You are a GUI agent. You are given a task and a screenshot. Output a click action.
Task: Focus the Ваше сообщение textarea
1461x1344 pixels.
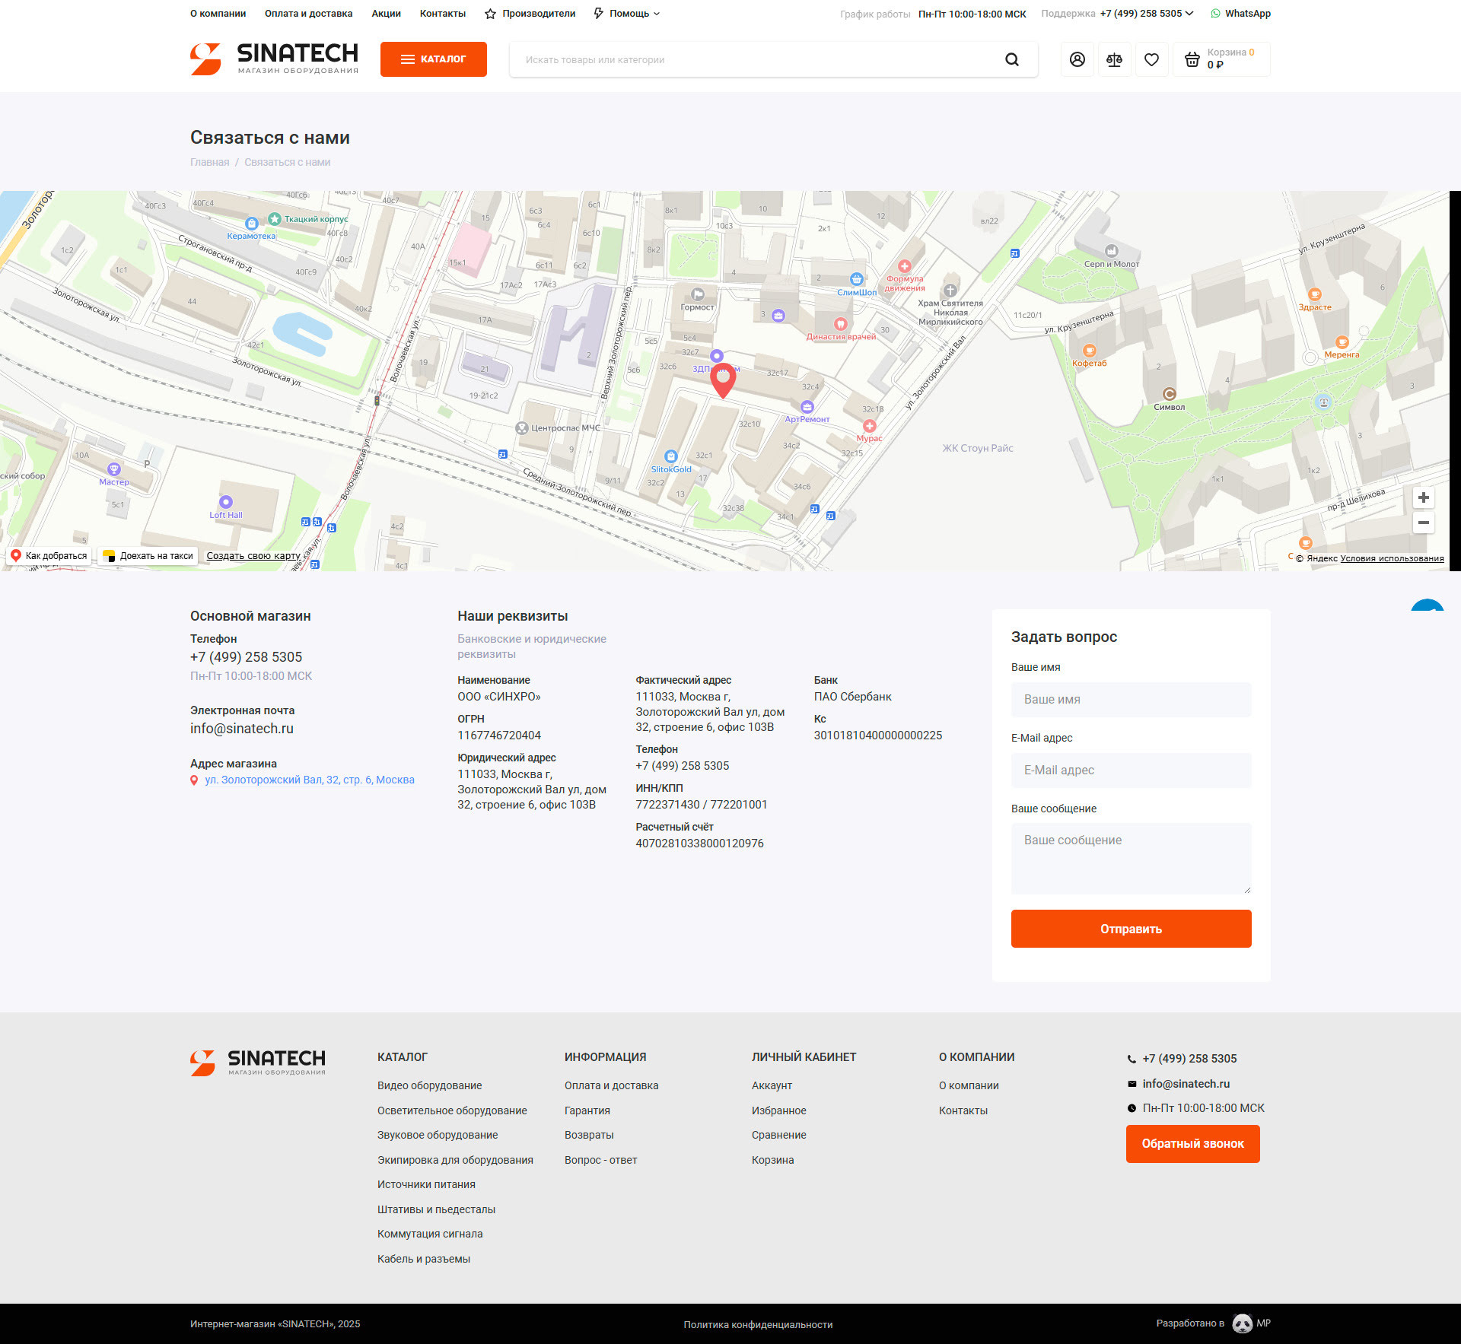click(1131, 859)
